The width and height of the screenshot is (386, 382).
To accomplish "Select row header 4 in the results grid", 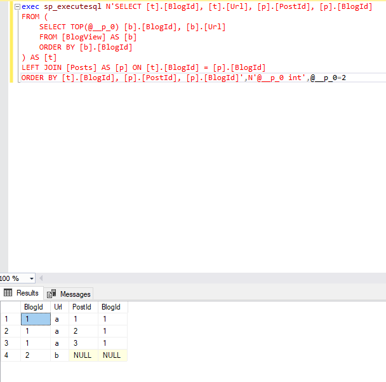I will 11,355.
